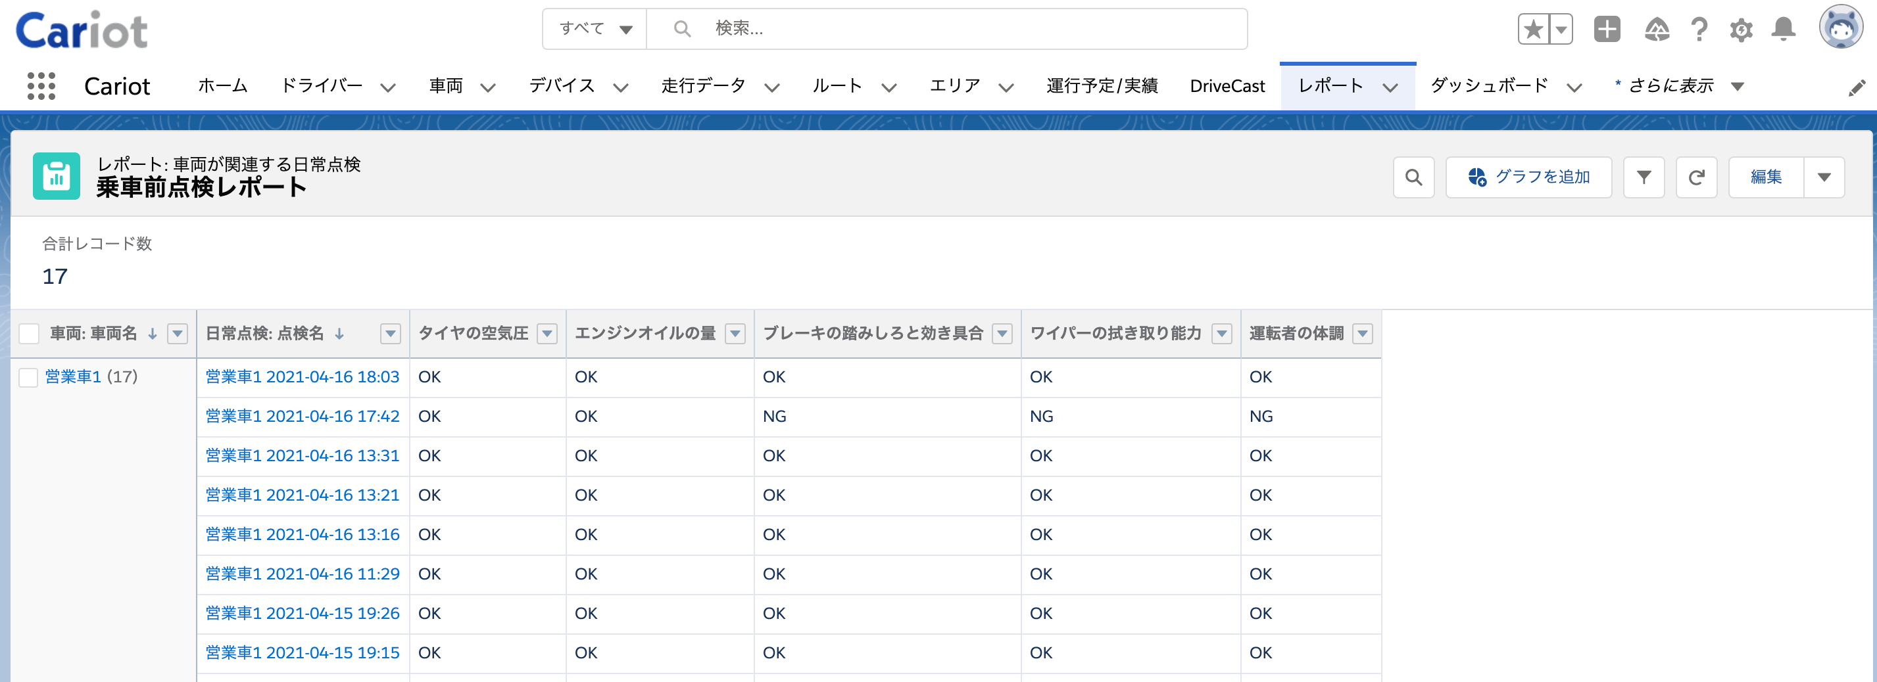
Task: Open the 営業車1 vehicle link
Action: pos(73,377)
